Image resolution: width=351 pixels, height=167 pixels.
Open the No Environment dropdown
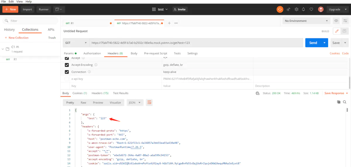[x=306, y=21]
